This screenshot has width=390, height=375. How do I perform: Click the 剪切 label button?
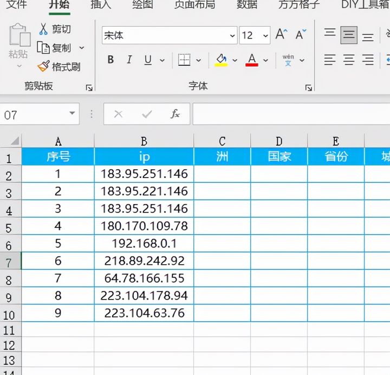61,29
